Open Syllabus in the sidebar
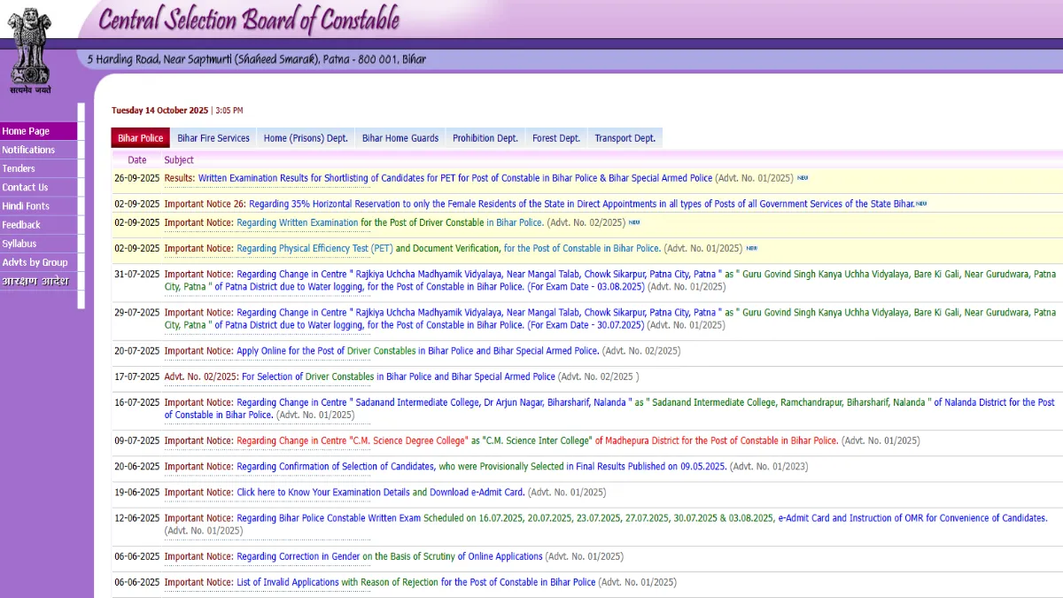The height and width of the screenshot is (598, 1063). [38, 243]
